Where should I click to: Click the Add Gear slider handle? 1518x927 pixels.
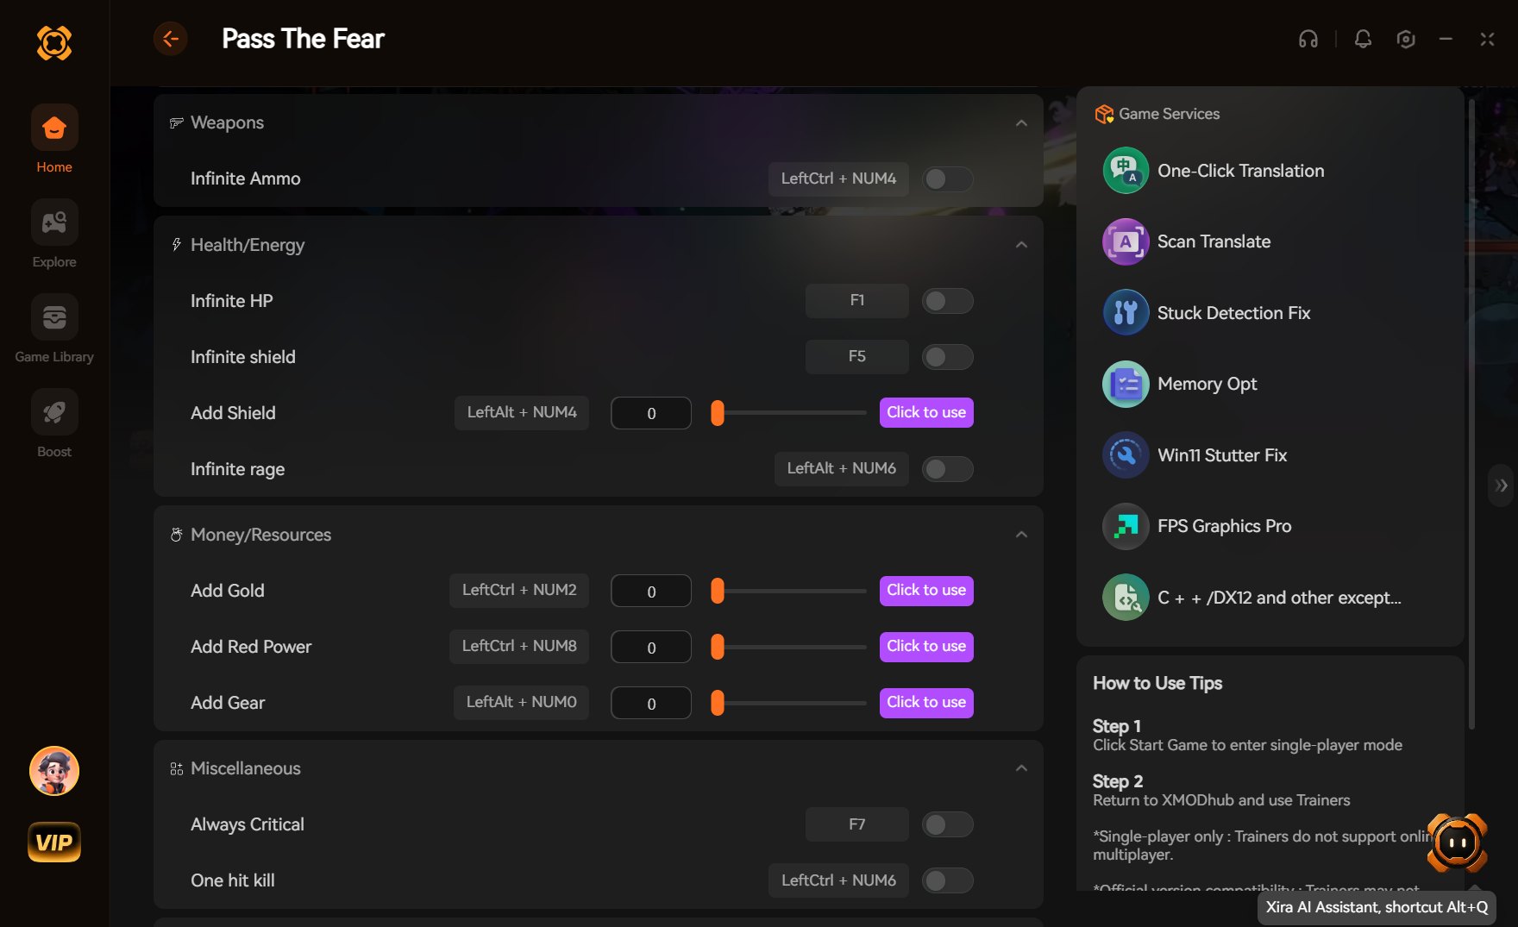click(x=717, y=703)
